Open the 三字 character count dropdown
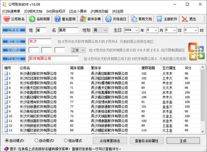207x152 pixels. coord(78,50)
